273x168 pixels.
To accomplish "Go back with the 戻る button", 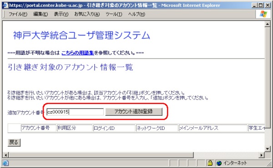I will coord(14,143).
